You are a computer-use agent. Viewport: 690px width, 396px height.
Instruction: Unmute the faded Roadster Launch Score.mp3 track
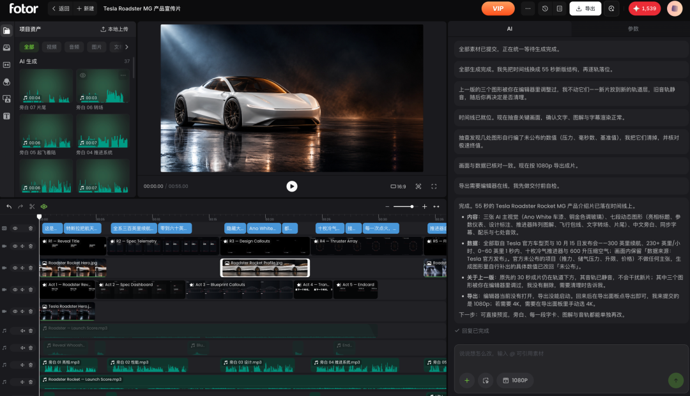tap(22, 330)
